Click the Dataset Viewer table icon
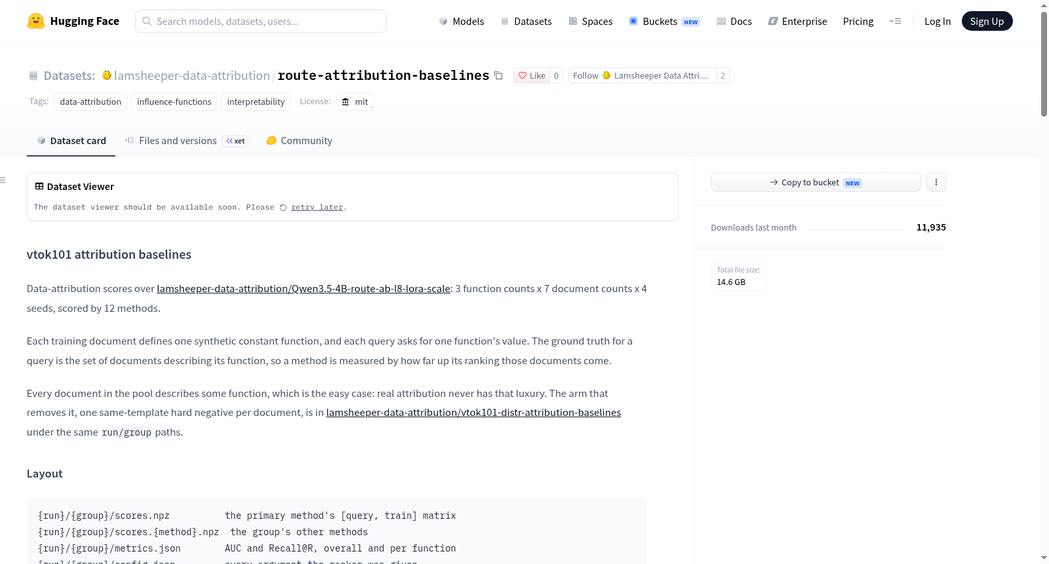 (x=39, y=186)
